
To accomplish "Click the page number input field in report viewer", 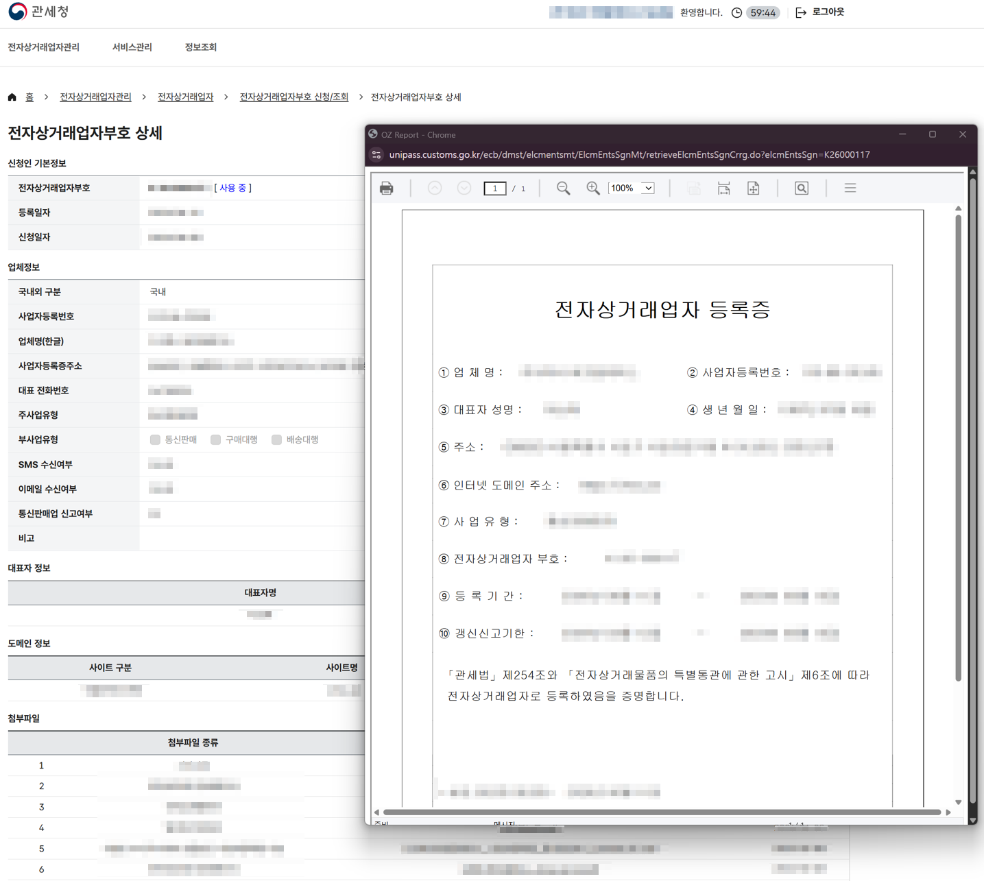I will tap(495, 189).
